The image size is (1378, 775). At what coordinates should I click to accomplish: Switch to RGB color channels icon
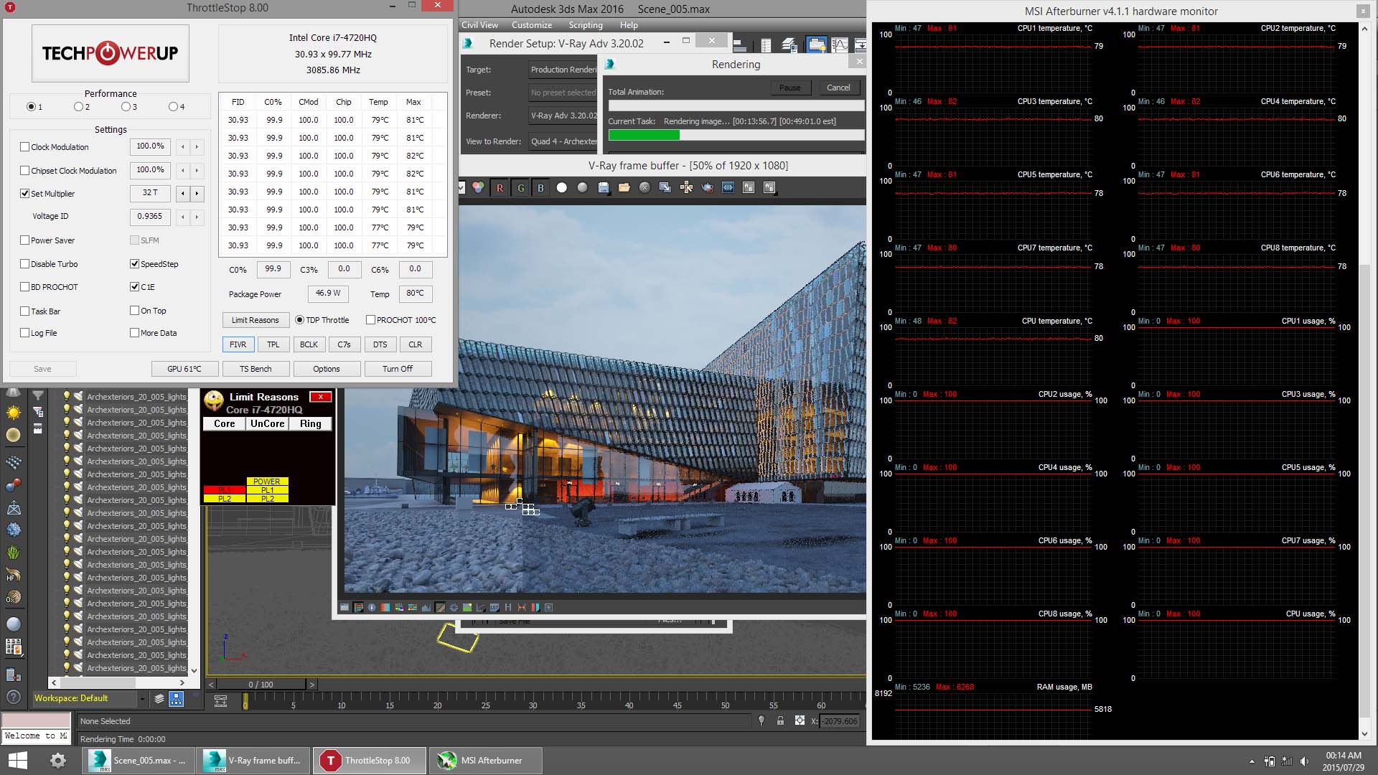click(x=478, y=188)
